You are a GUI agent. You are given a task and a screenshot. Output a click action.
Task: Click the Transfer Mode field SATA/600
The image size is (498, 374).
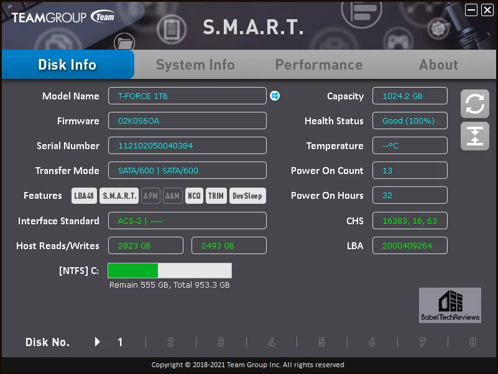(187, 170)
